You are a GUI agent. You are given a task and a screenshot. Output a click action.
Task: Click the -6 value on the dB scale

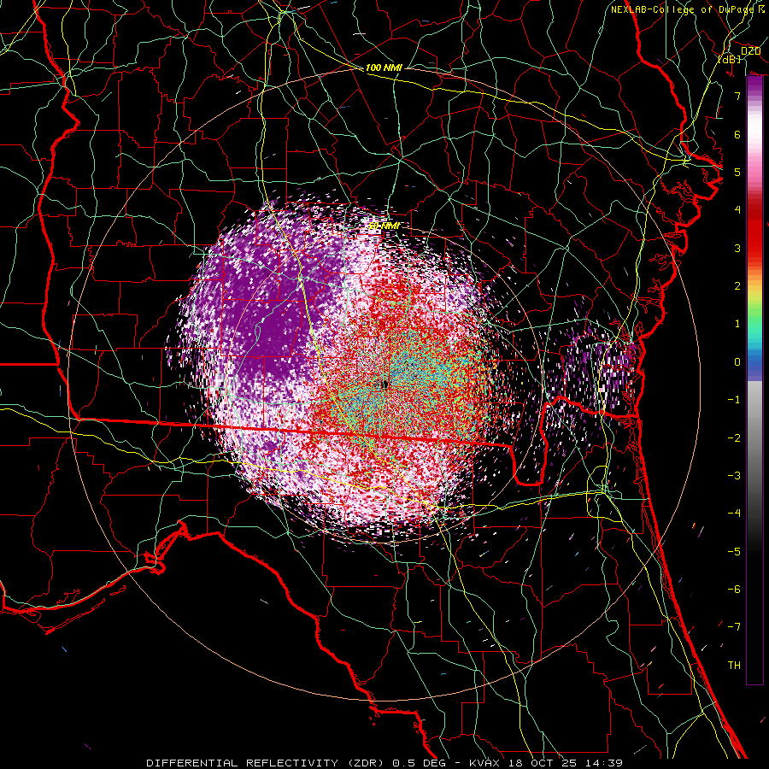(734, 590)
